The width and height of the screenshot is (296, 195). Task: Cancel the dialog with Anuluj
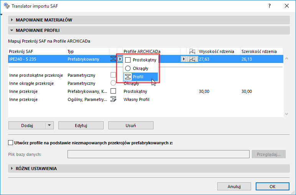point(234,187)
